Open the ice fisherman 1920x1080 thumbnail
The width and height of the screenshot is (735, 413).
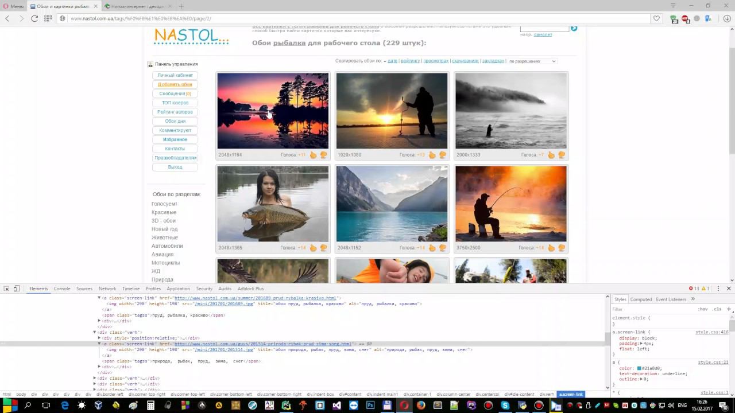coord(392,111)
